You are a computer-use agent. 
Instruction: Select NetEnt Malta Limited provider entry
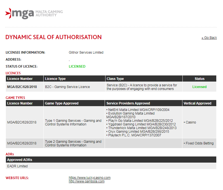[138, 110]
